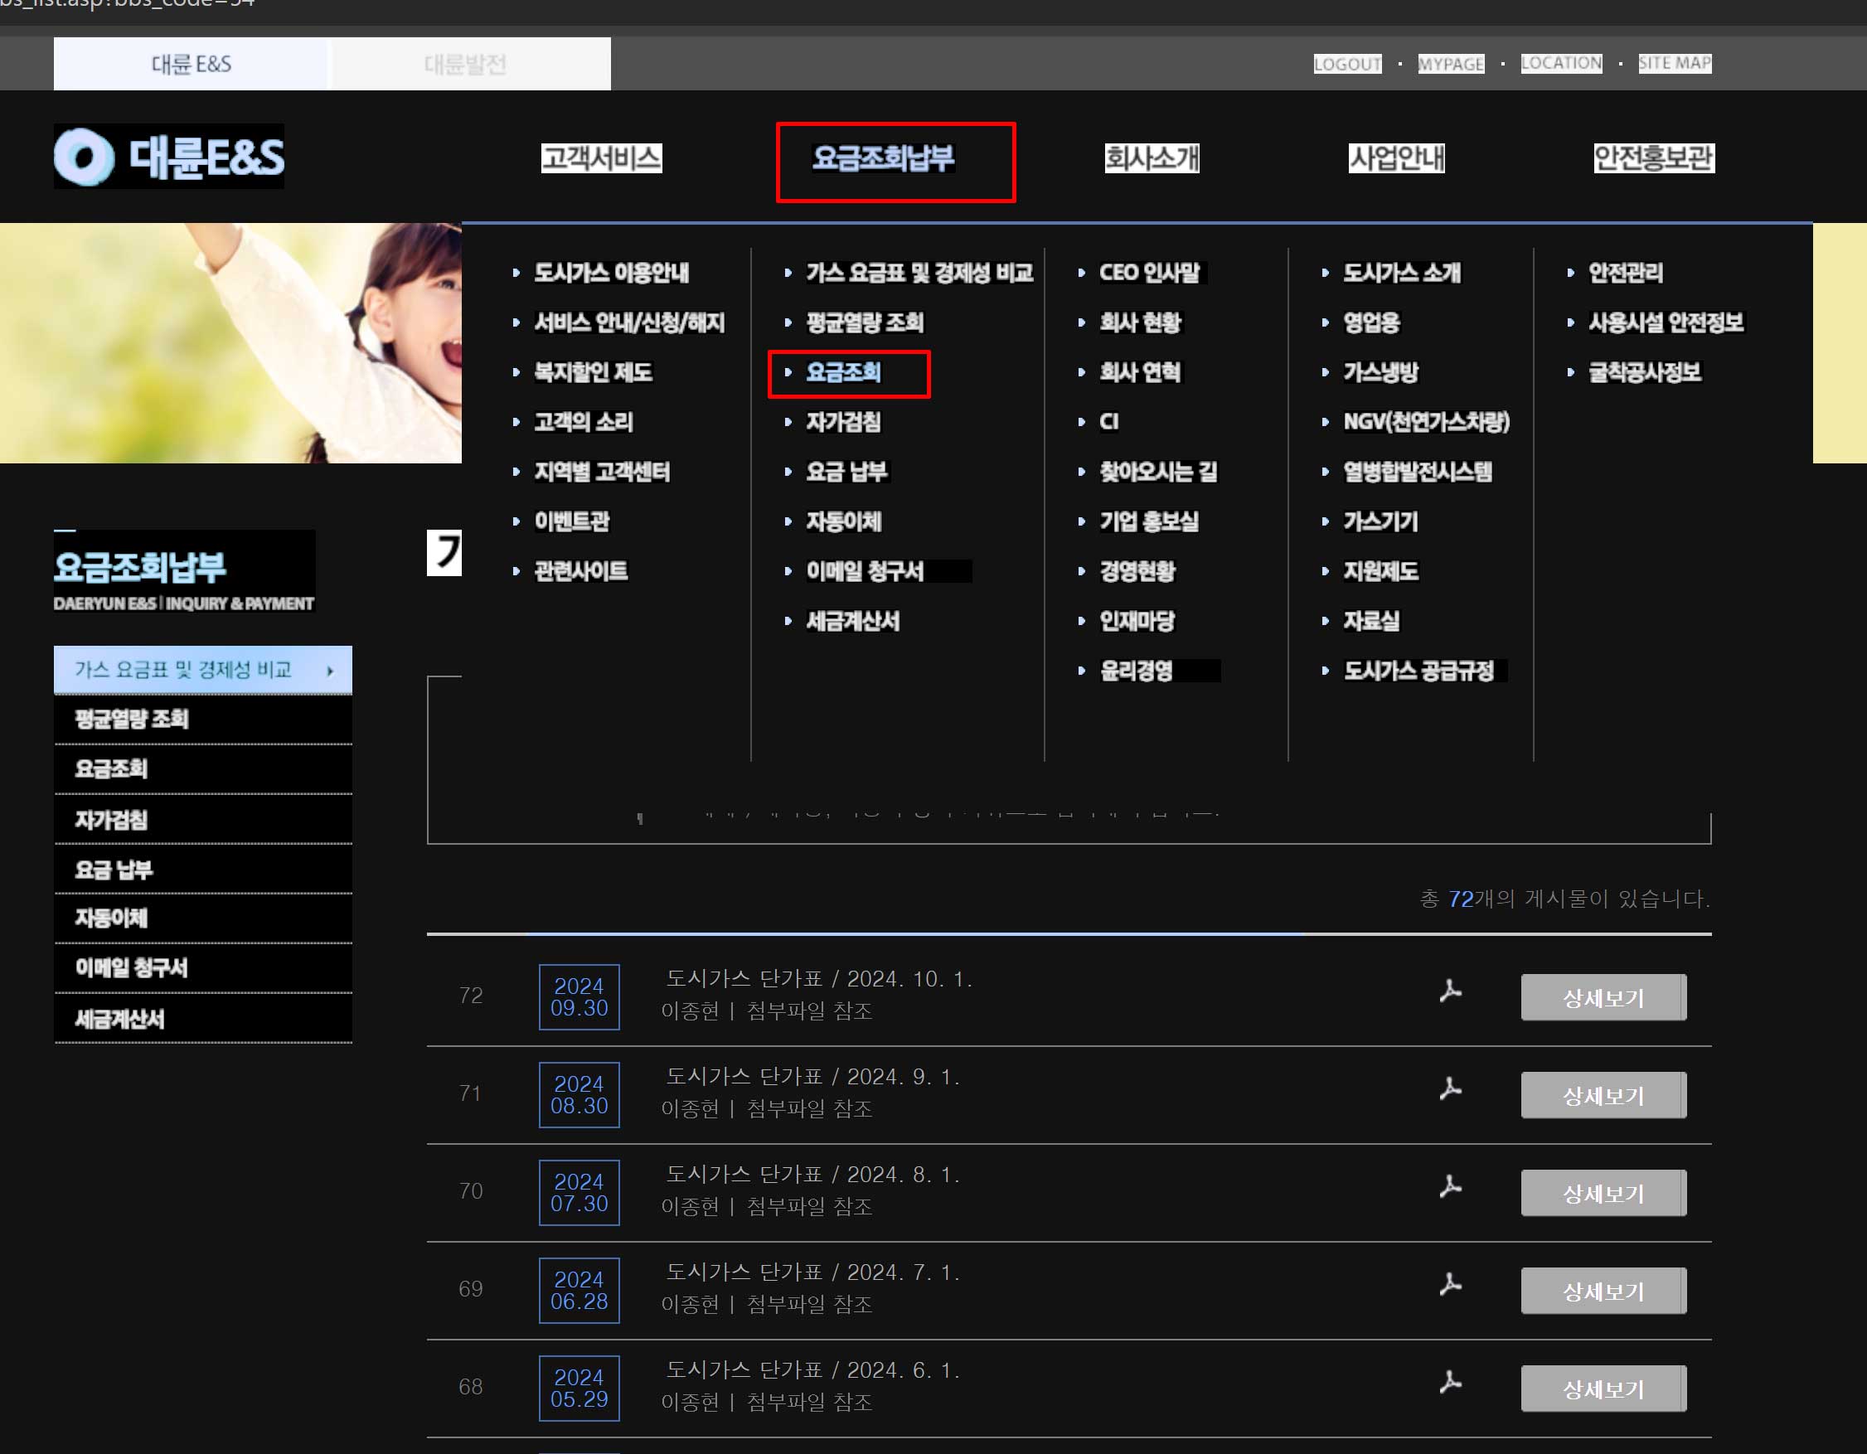
Task: Click the child banner image
Action: coord(230,342)
